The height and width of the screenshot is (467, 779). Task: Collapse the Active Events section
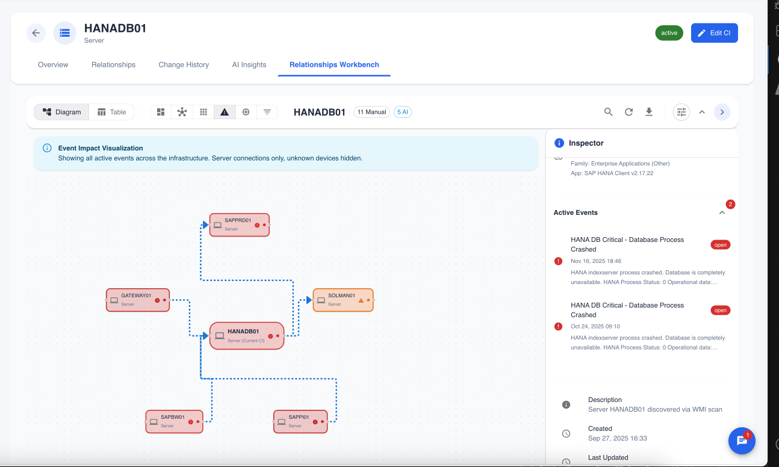tap(722, 212)
